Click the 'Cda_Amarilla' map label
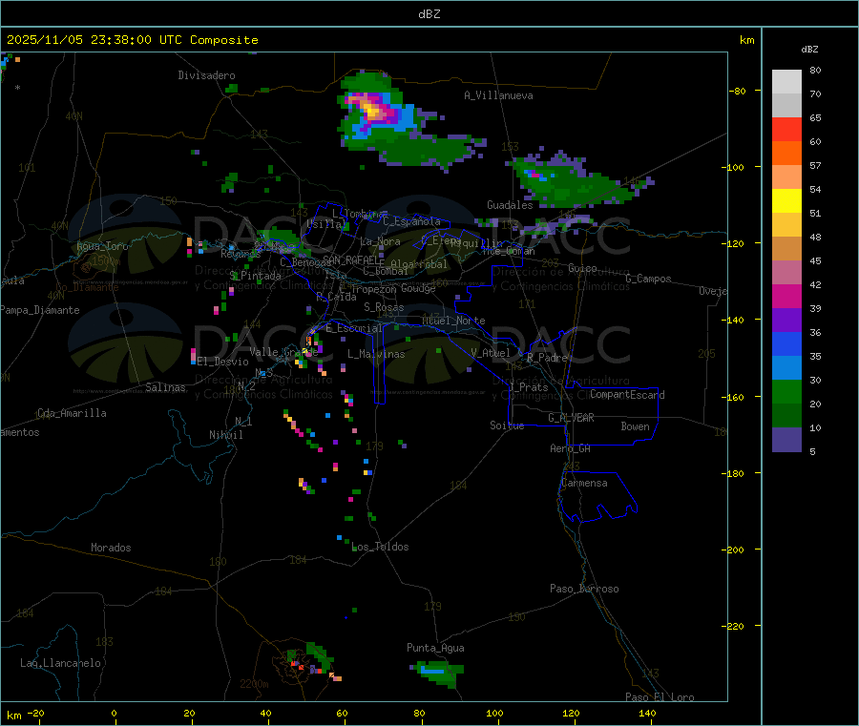The height and width of the screenshot is (726, 859). 72,413
